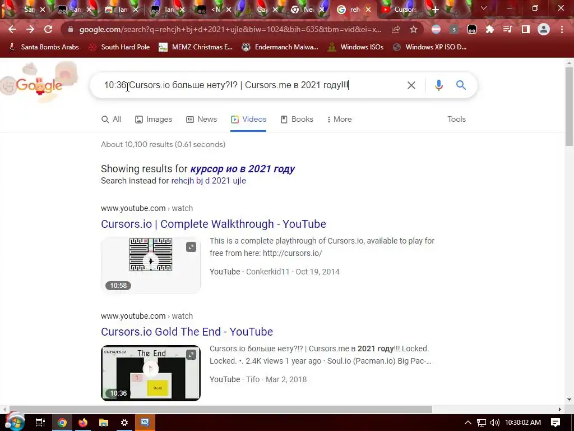Open the Chrome profile avatar
Image resolution: width=574 pixels, height=431 pixels.
544,29
